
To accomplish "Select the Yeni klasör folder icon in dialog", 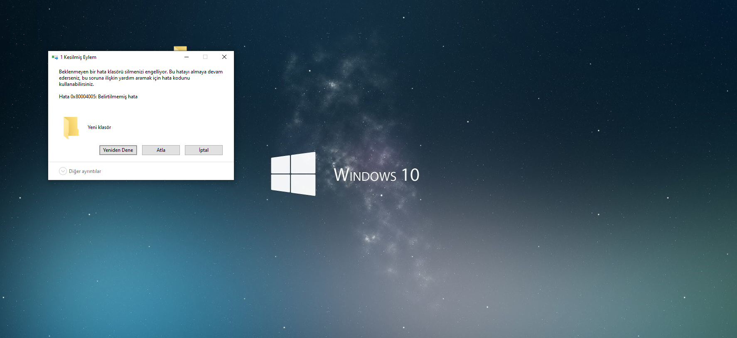I will click(x=71, y=127).
